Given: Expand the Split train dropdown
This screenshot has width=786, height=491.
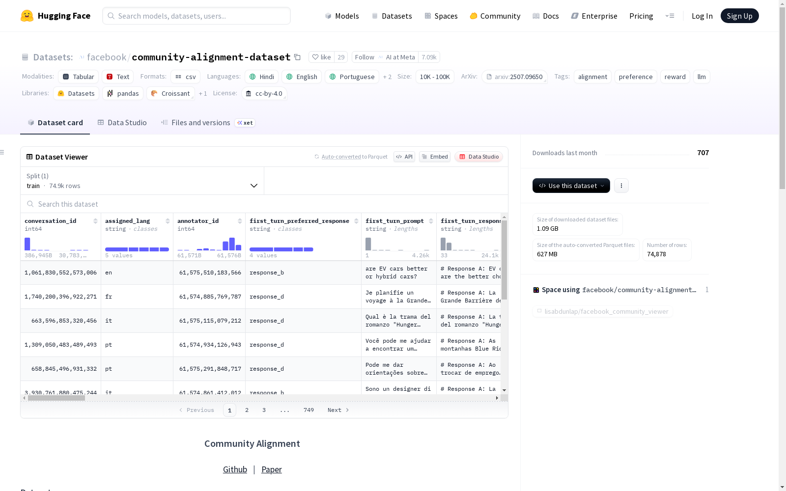Looking at the screenshot, I should [x=142, y=181].
